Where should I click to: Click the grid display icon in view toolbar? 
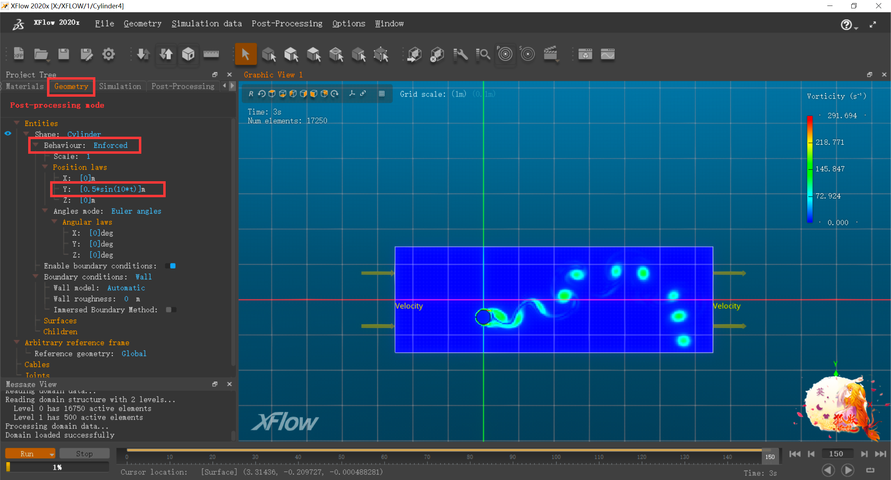pos(382,94)
